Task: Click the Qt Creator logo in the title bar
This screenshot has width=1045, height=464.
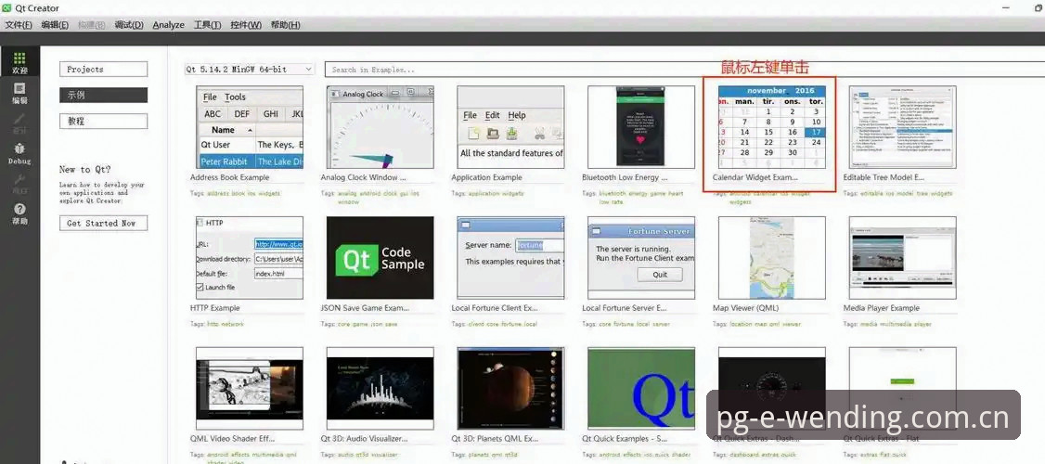Action: click(6, 8)
